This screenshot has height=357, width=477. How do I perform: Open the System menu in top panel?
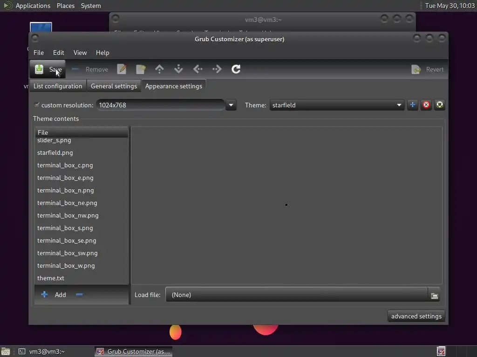pyautogui.click(x=91, y=6)
